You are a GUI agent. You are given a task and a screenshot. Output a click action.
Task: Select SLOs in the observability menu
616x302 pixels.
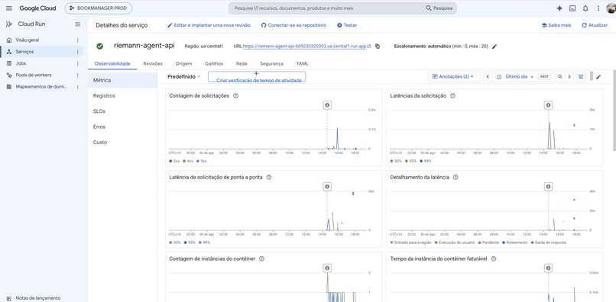pyautogui.click(x=122, y=111)
